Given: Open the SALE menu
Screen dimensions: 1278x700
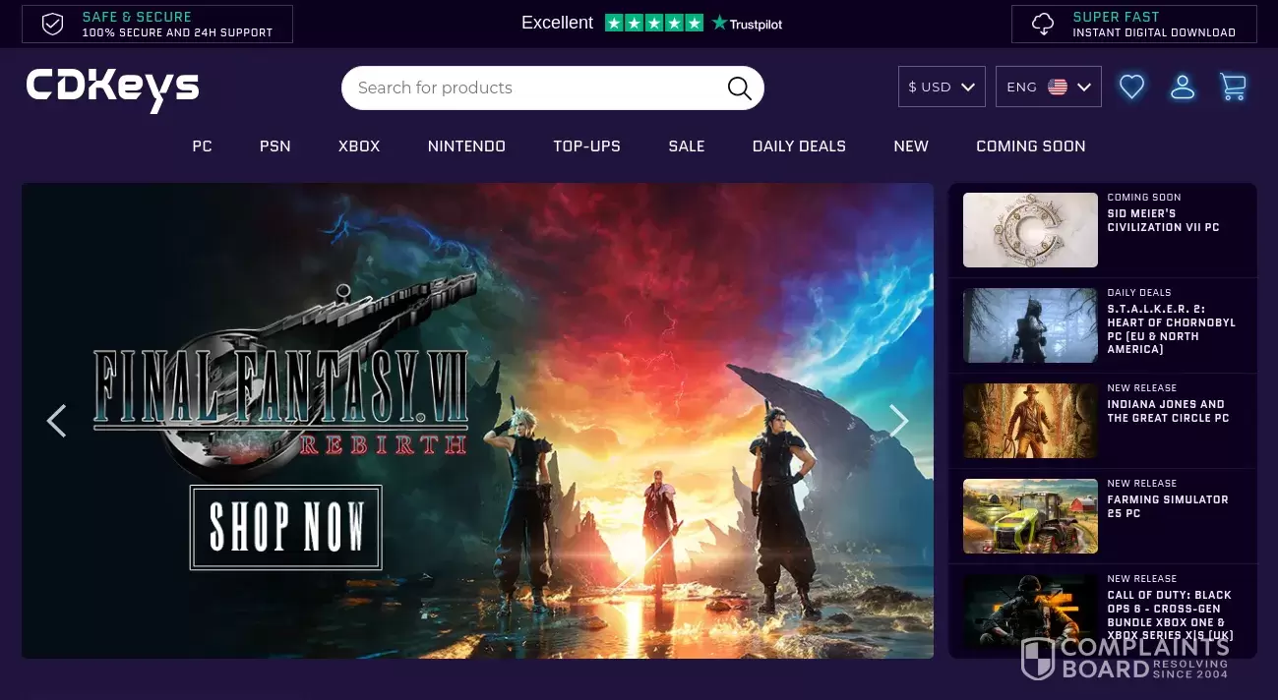Looking at the screenshot, I should [687, 146].
